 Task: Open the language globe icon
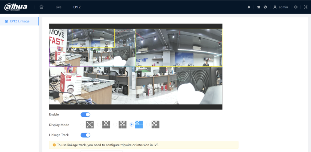tap(265, 7)
